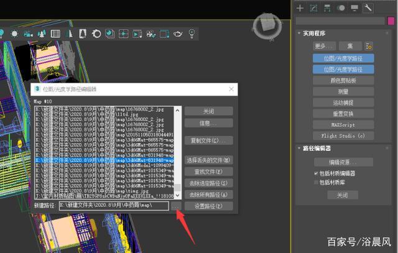The width and height of the screenshot is (398, 253).
Task: Click the list panel toolbar icon
Action: tap(55, 34)
